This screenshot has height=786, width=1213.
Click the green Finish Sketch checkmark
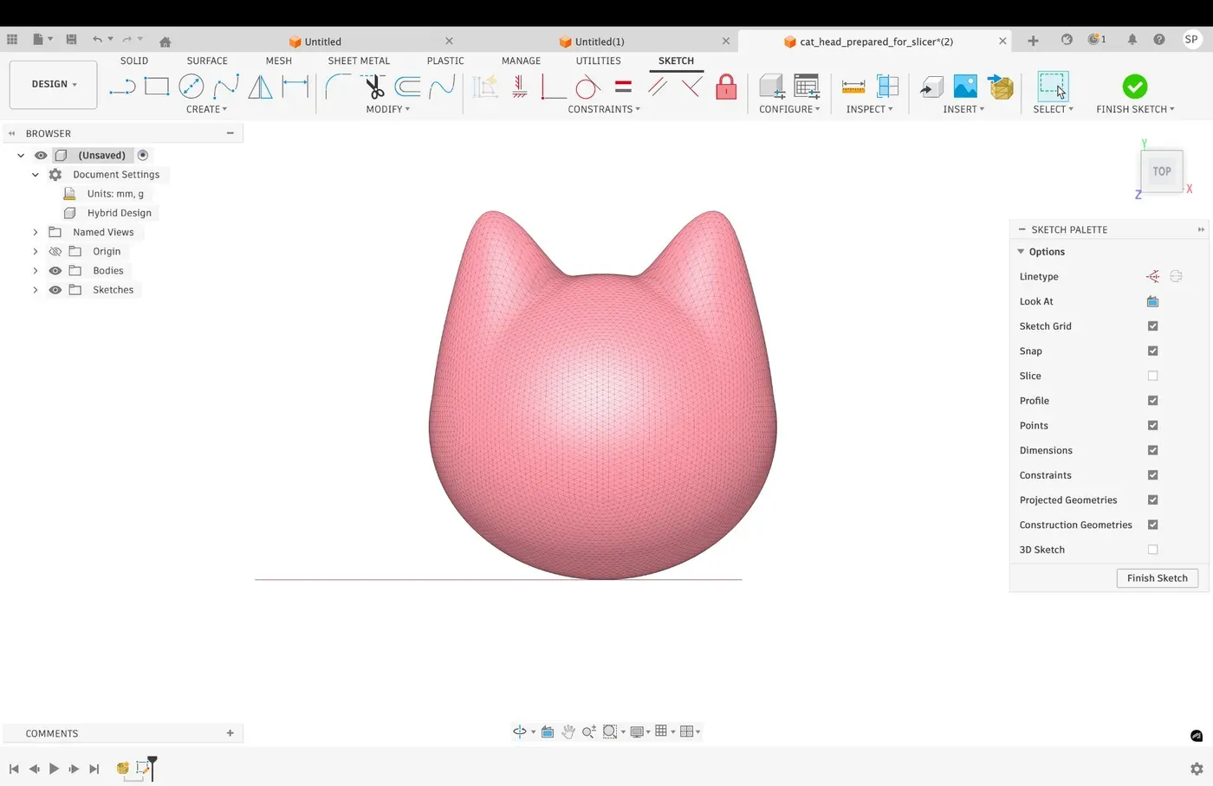pyautogui.click(x=1135, y=87)
